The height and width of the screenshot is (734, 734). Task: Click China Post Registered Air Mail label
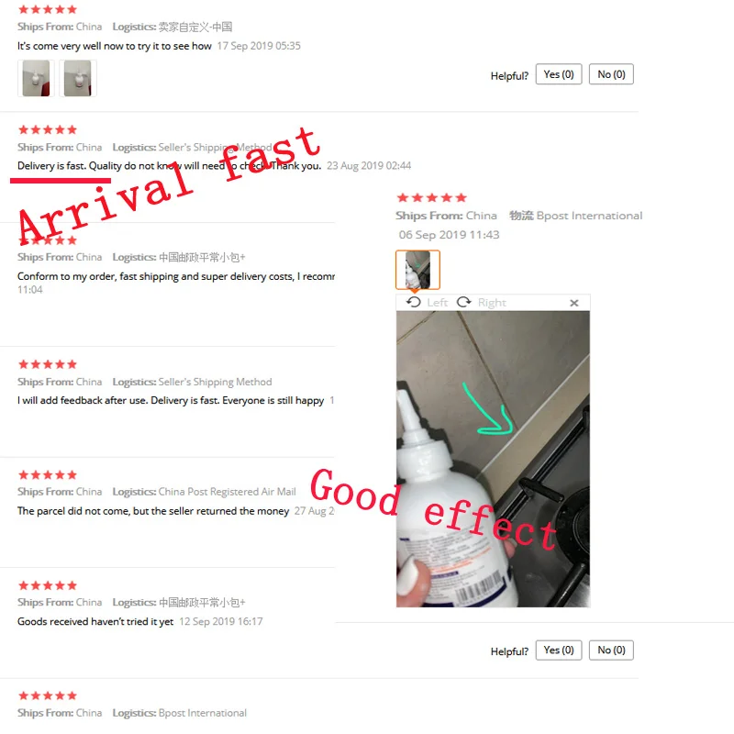227,492
